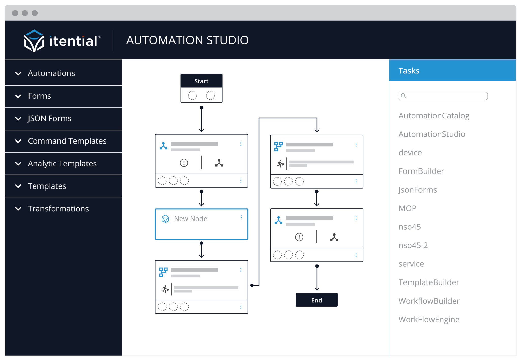The height and width of the screenshot is (361, 521).
Task: Open the kebab menu on New Node
Action: point(241,218)
